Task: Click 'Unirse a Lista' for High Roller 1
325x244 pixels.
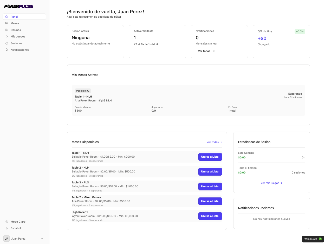Action: pos(210,216)
